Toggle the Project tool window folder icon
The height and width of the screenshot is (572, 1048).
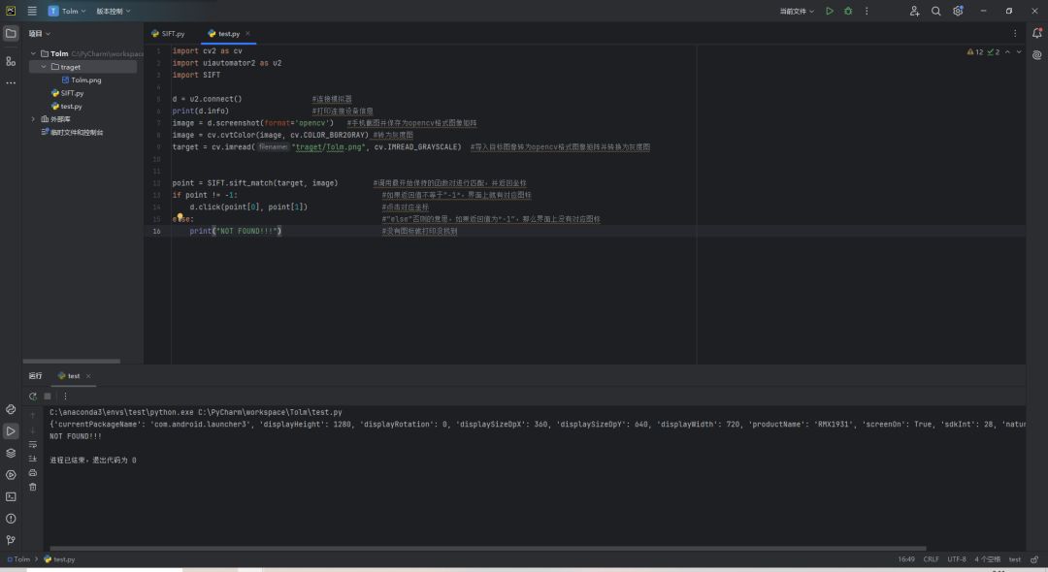pyautogui.click(x=11, y=33)
